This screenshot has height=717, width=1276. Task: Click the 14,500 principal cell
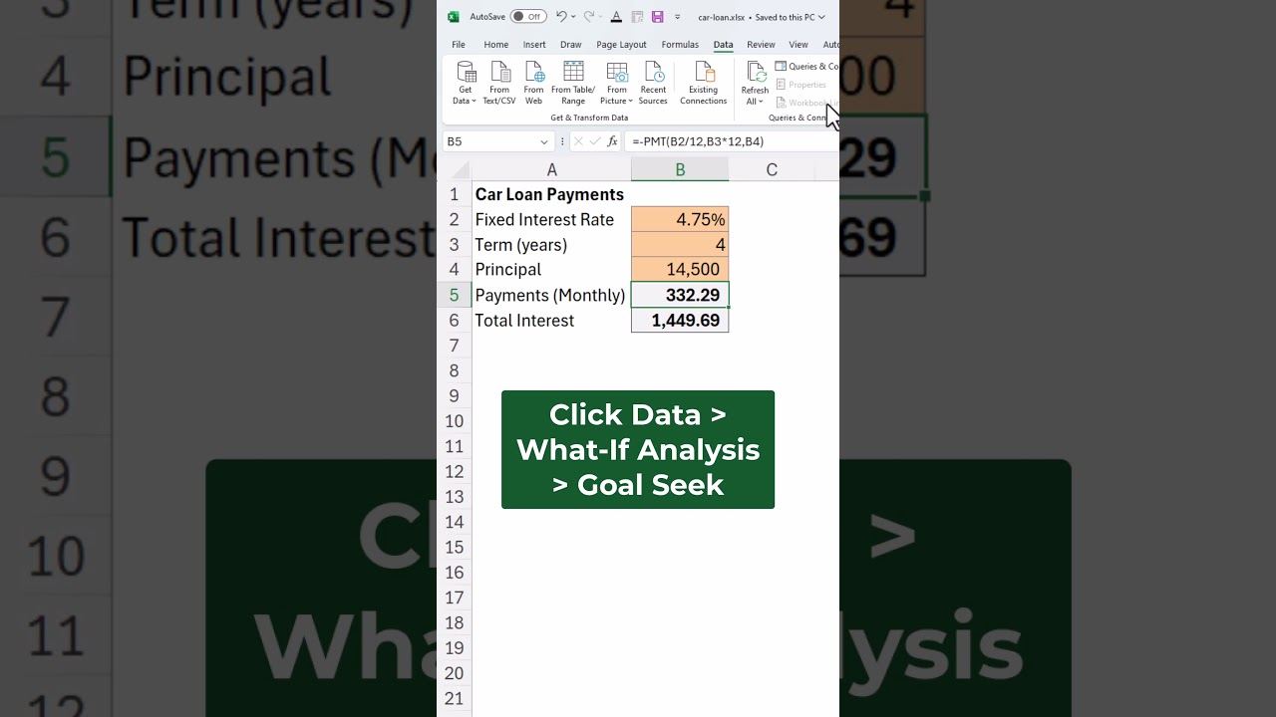coord(680,269)
